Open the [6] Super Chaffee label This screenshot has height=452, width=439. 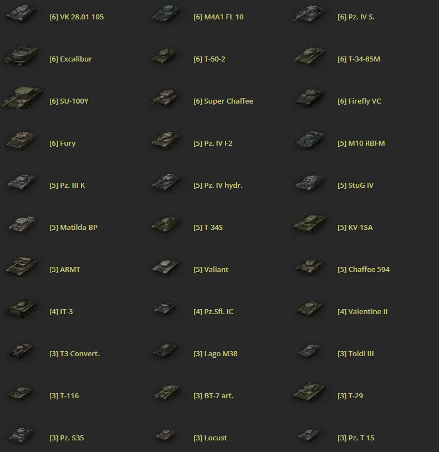pyautogui.click(x=223, y=101)
